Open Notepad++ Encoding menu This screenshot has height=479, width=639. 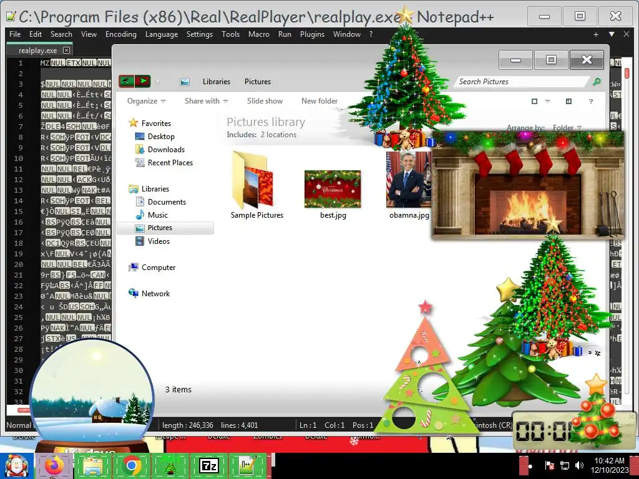point(121,34)
